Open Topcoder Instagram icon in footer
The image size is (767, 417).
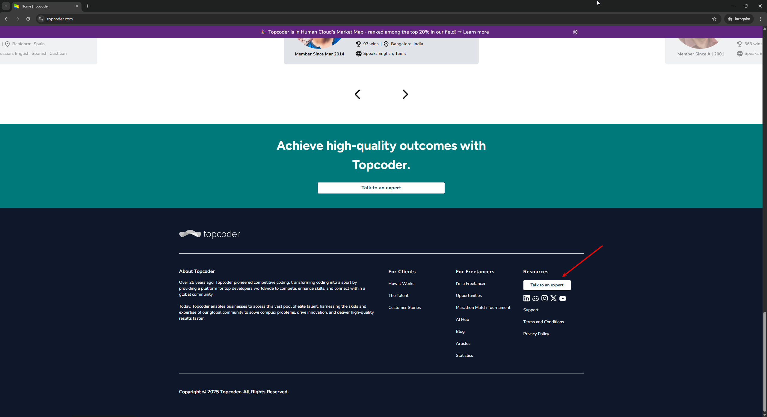point(544,298)
